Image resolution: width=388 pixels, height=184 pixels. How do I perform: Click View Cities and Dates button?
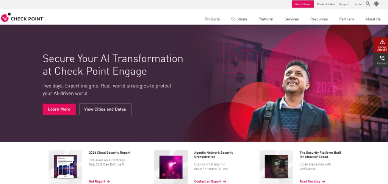click(x=105, y=109)
